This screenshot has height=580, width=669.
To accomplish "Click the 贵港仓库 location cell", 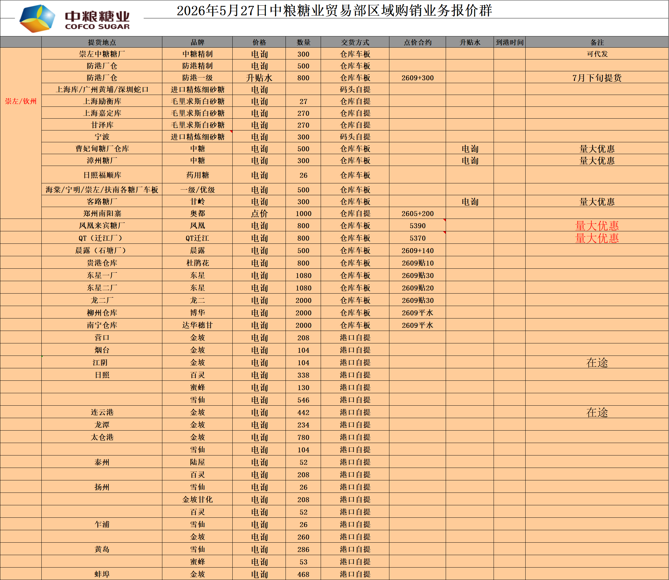I will [102, 263].
